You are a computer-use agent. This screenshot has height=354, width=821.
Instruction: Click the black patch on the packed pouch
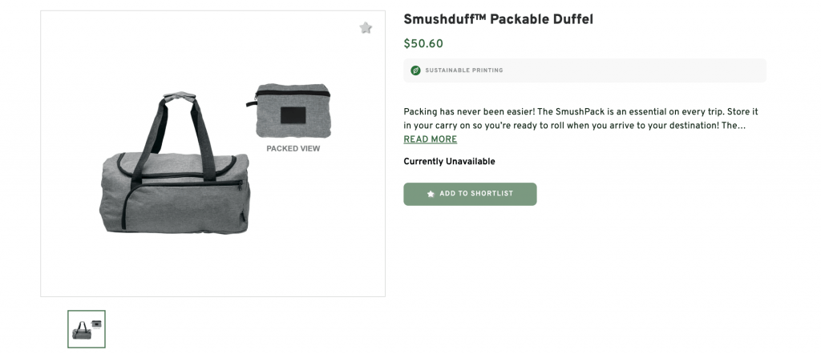coord(292,115)
